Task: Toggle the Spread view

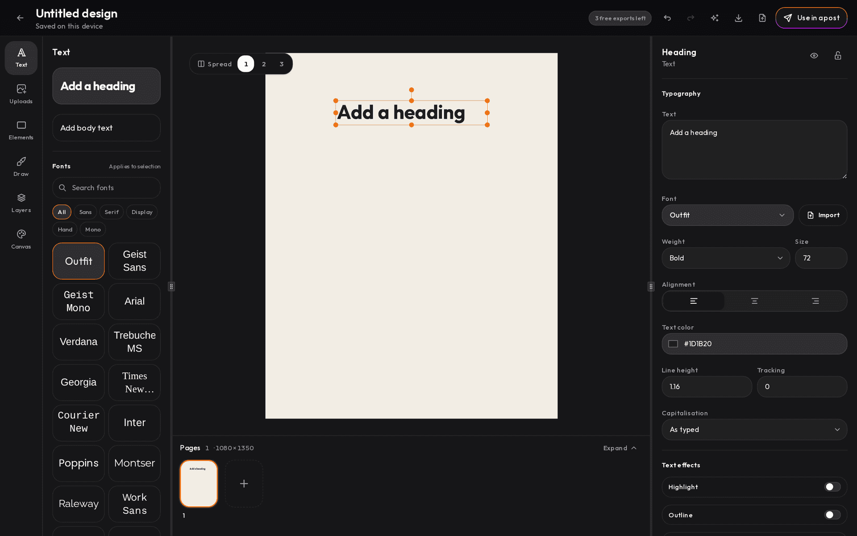Action: 215,64
